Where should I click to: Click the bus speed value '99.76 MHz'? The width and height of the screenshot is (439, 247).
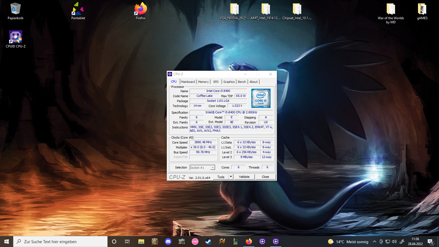pos(203,152)
